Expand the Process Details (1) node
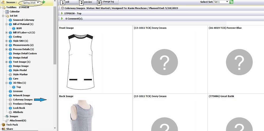264x131 pixels. 6,49
